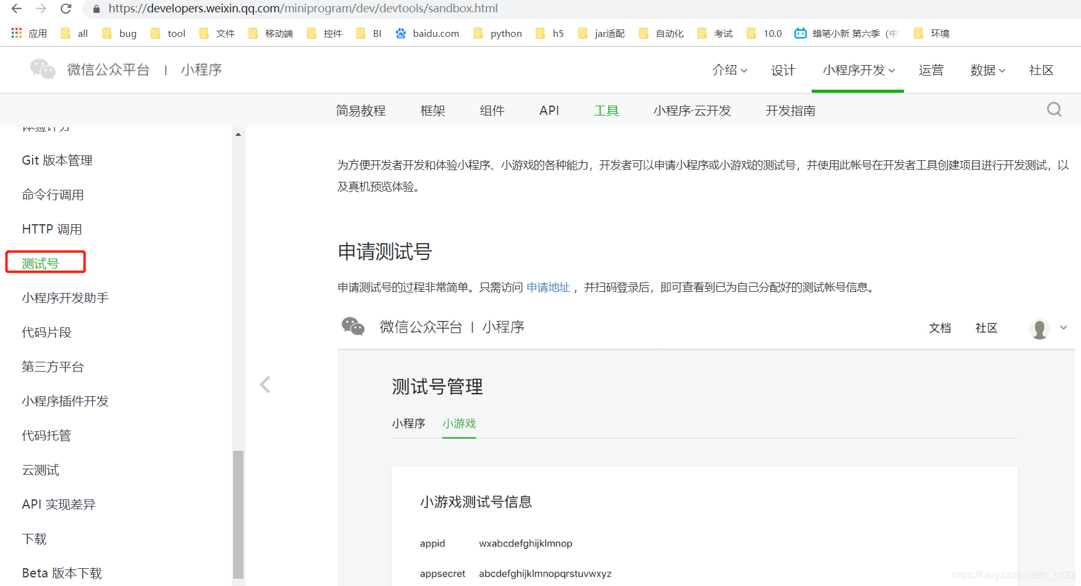Switch to API tab
Viewport: 1081px width, 586px height.
tap(549, 111)
